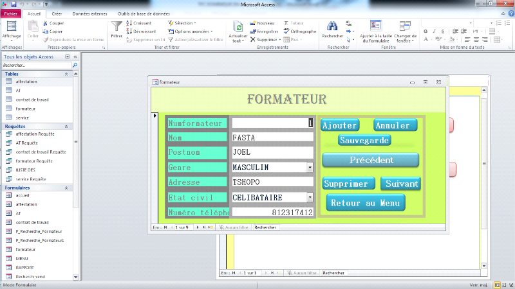Sort records with Croissant
Image resolution: width=515 pixels, height=289 pixels.
point(139,22)
